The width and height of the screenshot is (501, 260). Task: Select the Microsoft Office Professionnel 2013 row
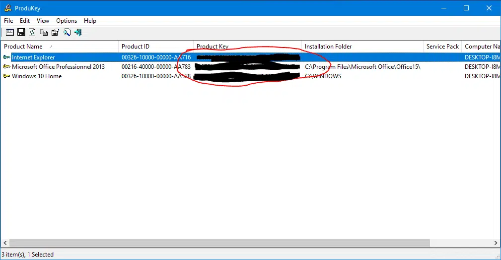(250, 66)
